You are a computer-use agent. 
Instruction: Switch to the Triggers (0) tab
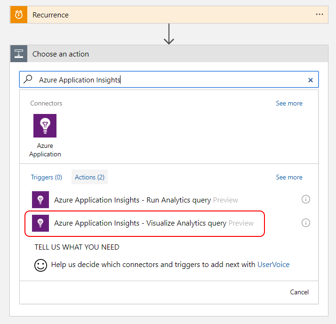[47, 177]
